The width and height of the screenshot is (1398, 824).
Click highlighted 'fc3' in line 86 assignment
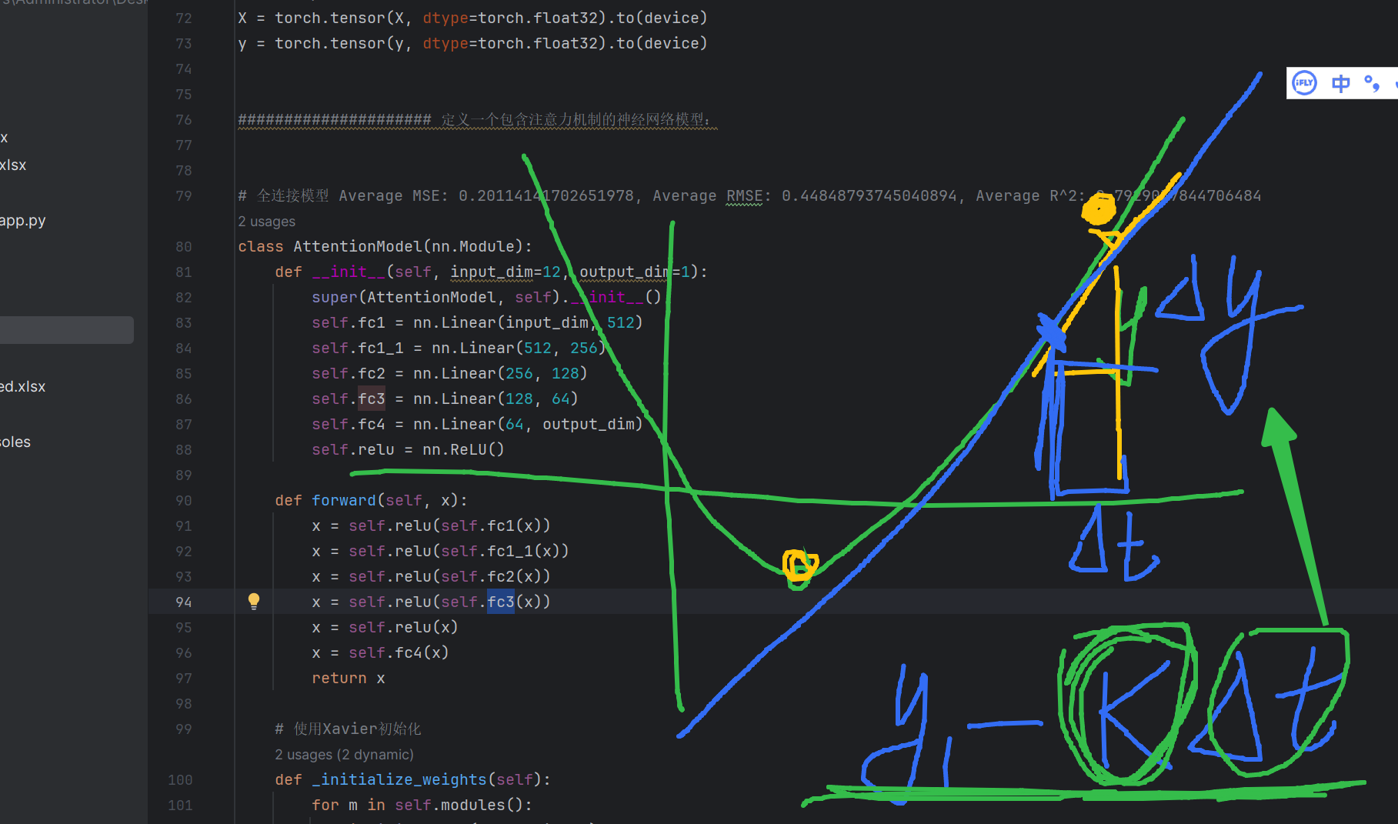coord(372,399)
